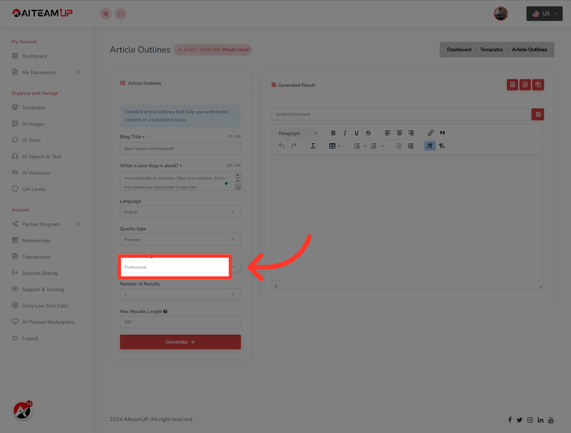Open numbered list style options arrow

[382, 146]
